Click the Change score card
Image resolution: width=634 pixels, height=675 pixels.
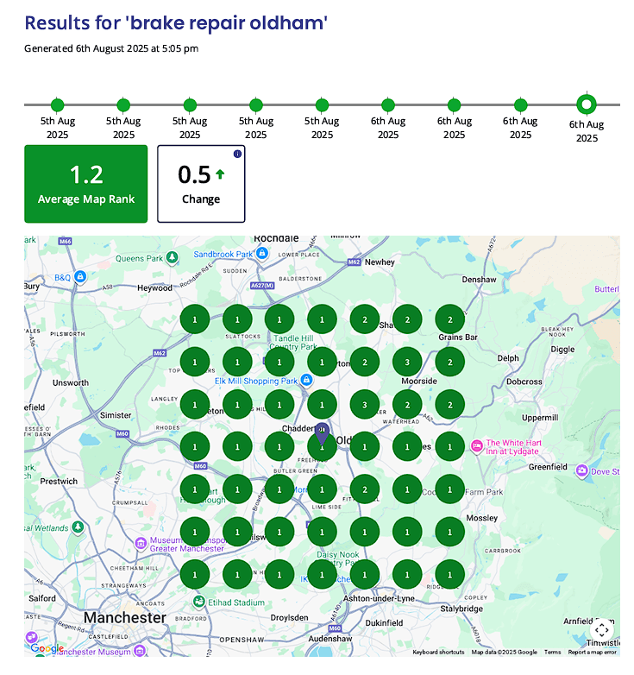[201, 184]
